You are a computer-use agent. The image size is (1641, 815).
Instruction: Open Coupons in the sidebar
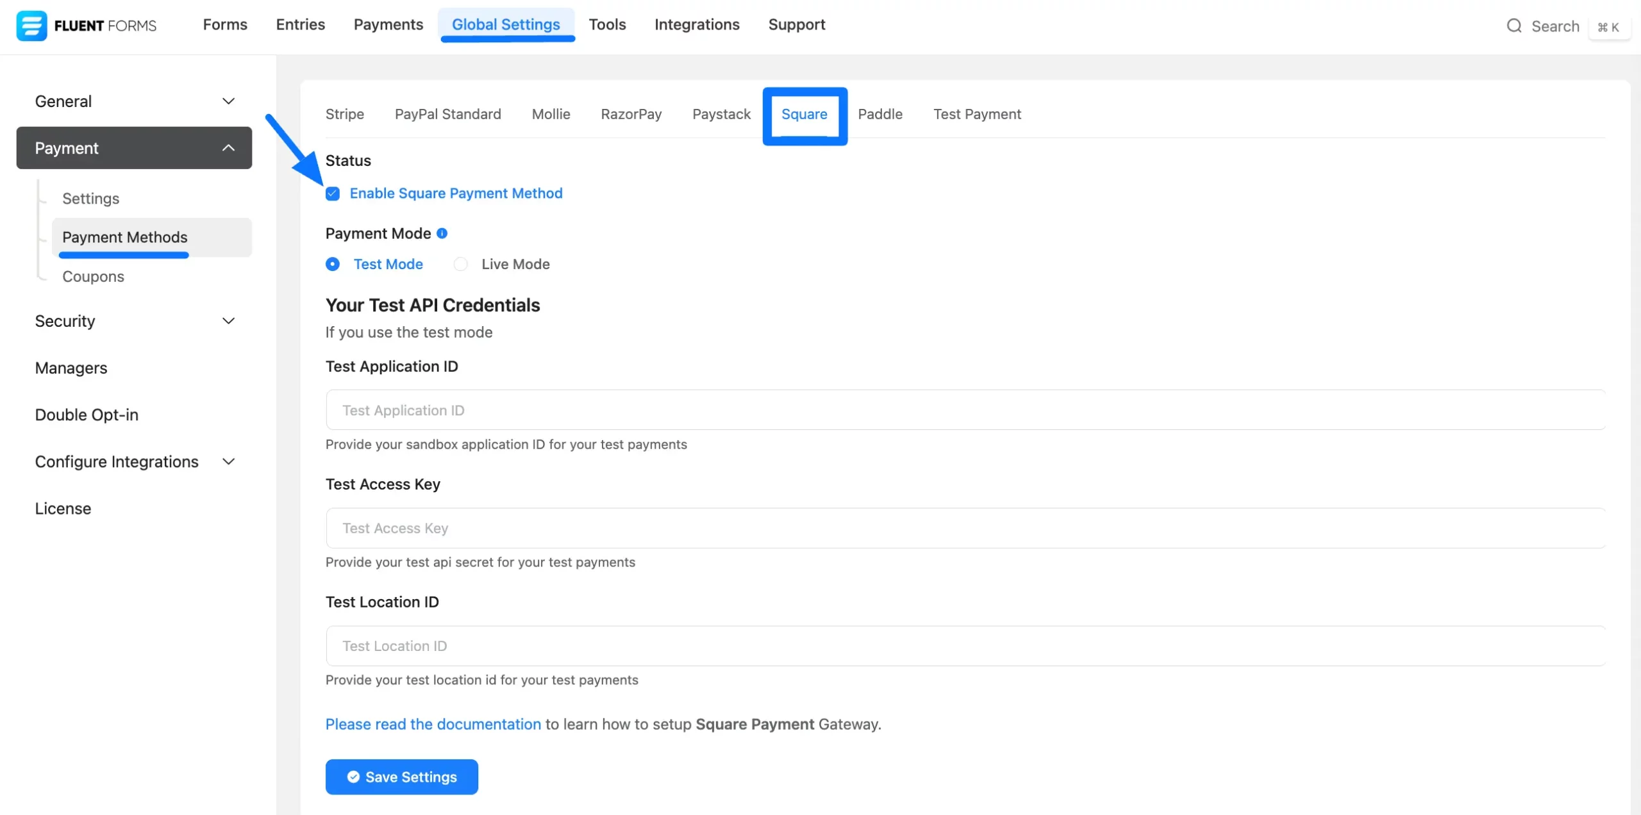point(93,277)
